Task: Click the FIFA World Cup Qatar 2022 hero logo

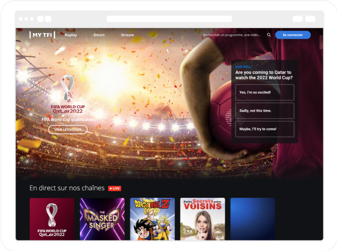Action: click(x=68, y=94)
